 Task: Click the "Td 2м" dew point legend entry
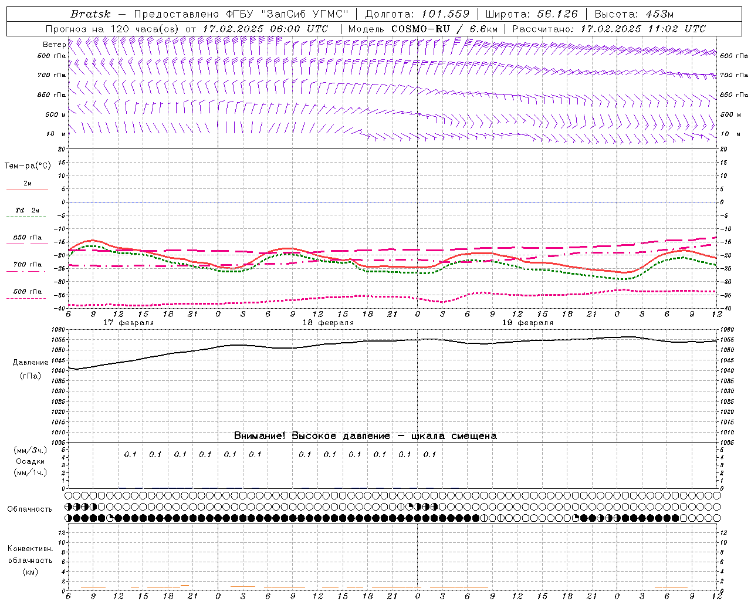(28, 210)
